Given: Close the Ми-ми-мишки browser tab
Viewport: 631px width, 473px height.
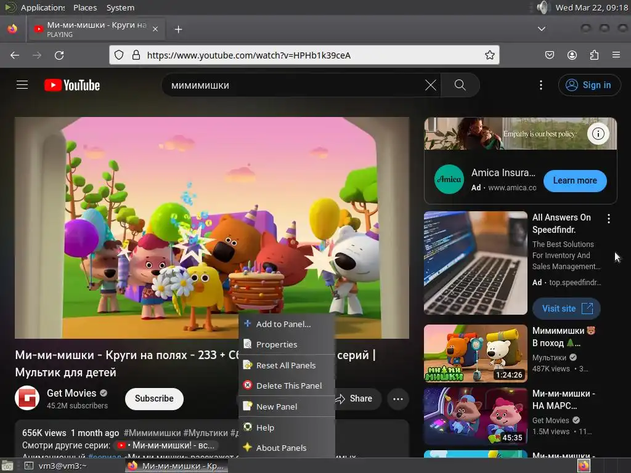Looking at the screenshot, I should pos(155,29).
